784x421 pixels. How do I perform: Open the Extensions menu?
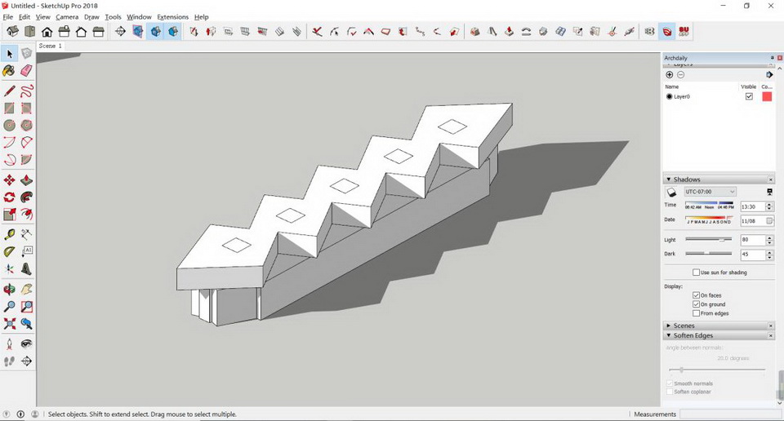pos(172,17)
